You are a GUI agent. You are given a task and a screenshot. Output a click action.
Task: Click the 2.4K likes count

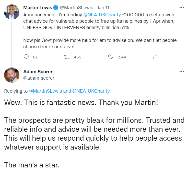122,57
